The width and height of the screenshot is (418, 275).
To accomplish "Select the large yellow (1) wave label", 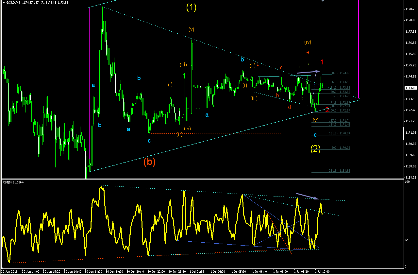I will pyautogui.click(x=191, y=8).
